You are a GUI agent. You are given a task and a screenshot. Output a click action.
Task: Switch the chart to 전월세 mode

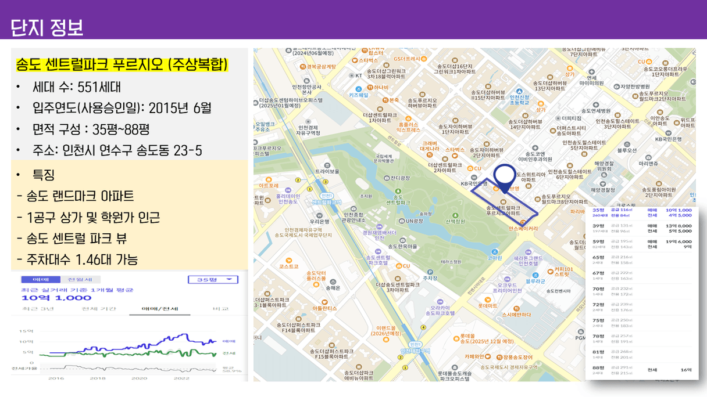click(80, 280)
